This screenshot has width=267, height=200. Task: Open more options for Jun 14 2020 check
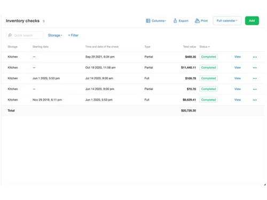click(x=255, y=89)
